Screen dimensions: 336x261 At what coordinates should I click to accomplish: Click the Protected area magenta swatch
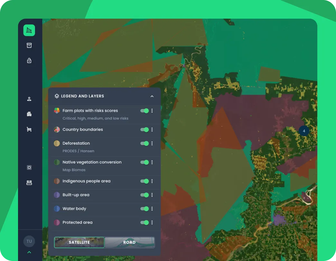[x=57, y=222]
